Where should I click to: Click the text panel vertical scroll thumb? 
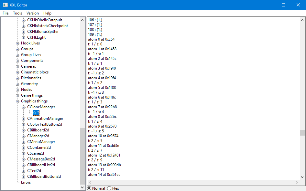[x=302, y=133]
